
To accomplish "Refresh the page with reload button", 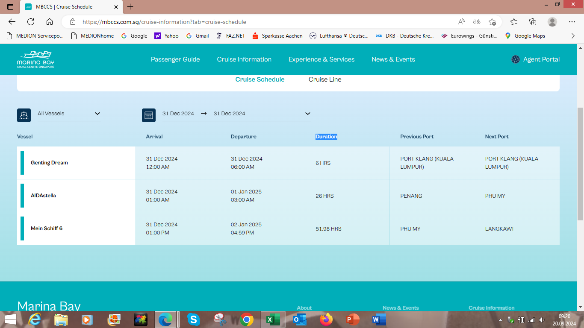I will click(31, 22).
